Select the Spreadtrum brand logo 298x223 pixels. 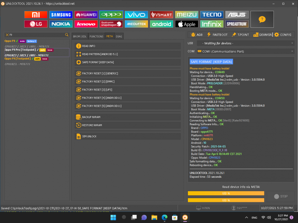tap(237, 24)
